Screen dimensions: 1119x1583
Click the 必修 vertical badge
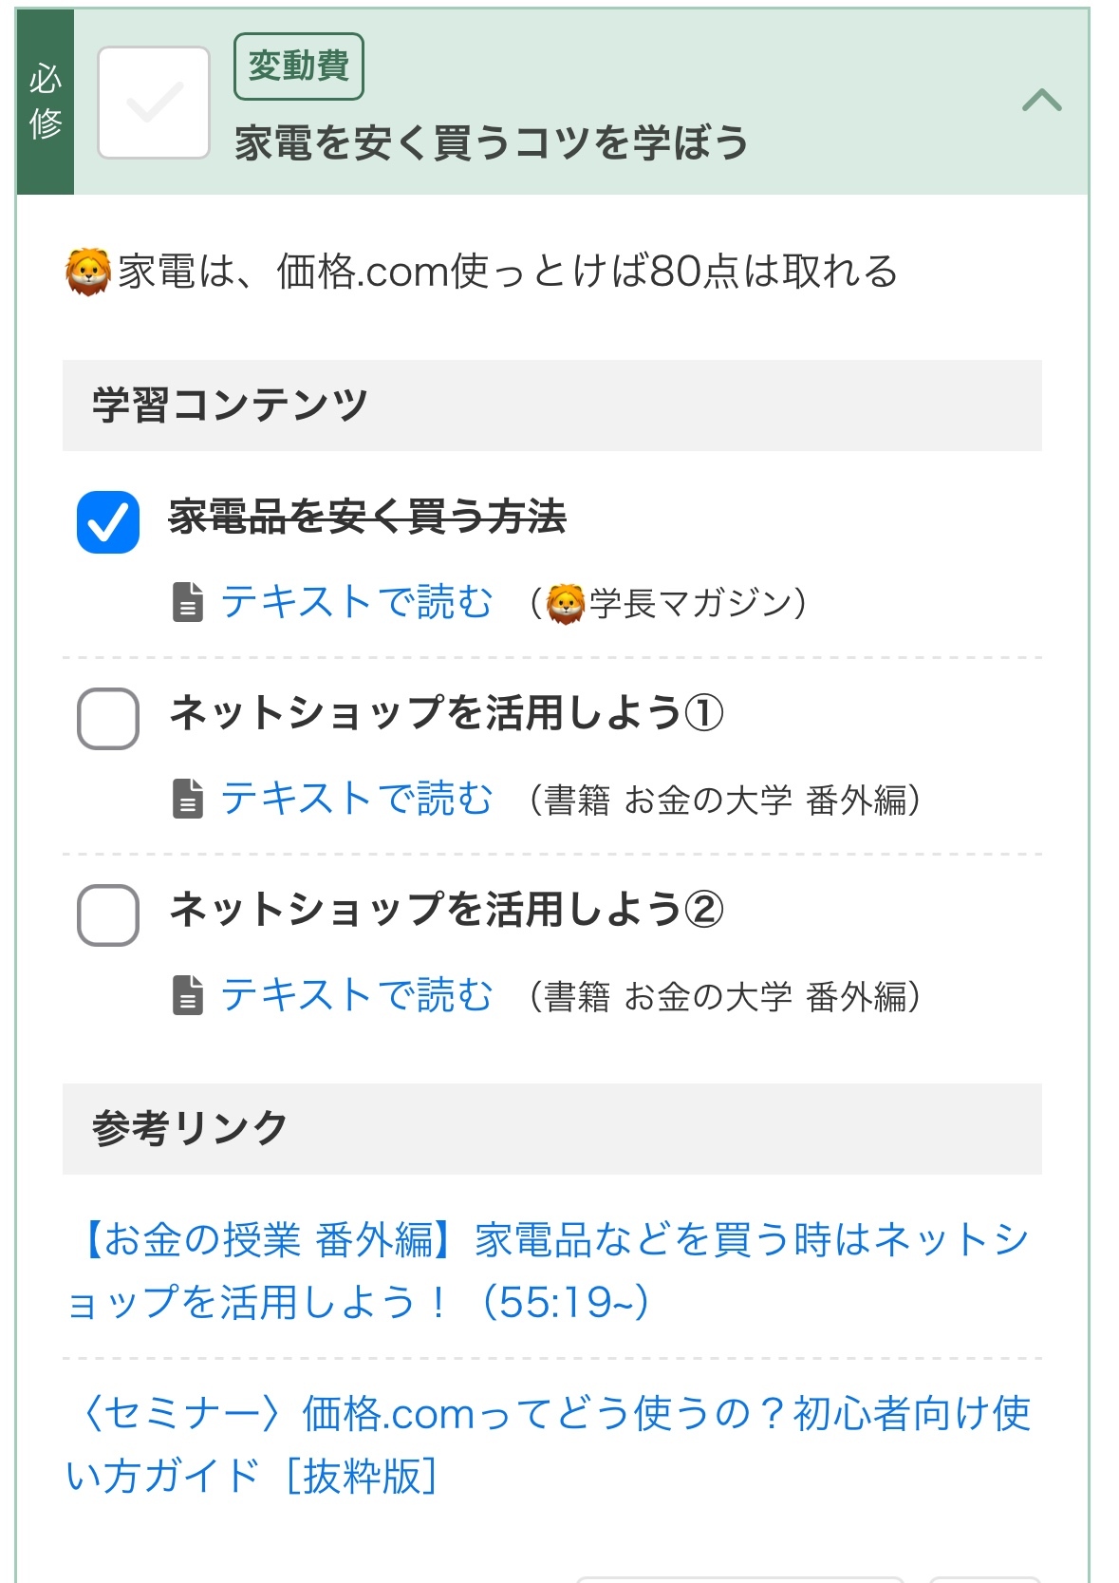[x=46, y=102]
